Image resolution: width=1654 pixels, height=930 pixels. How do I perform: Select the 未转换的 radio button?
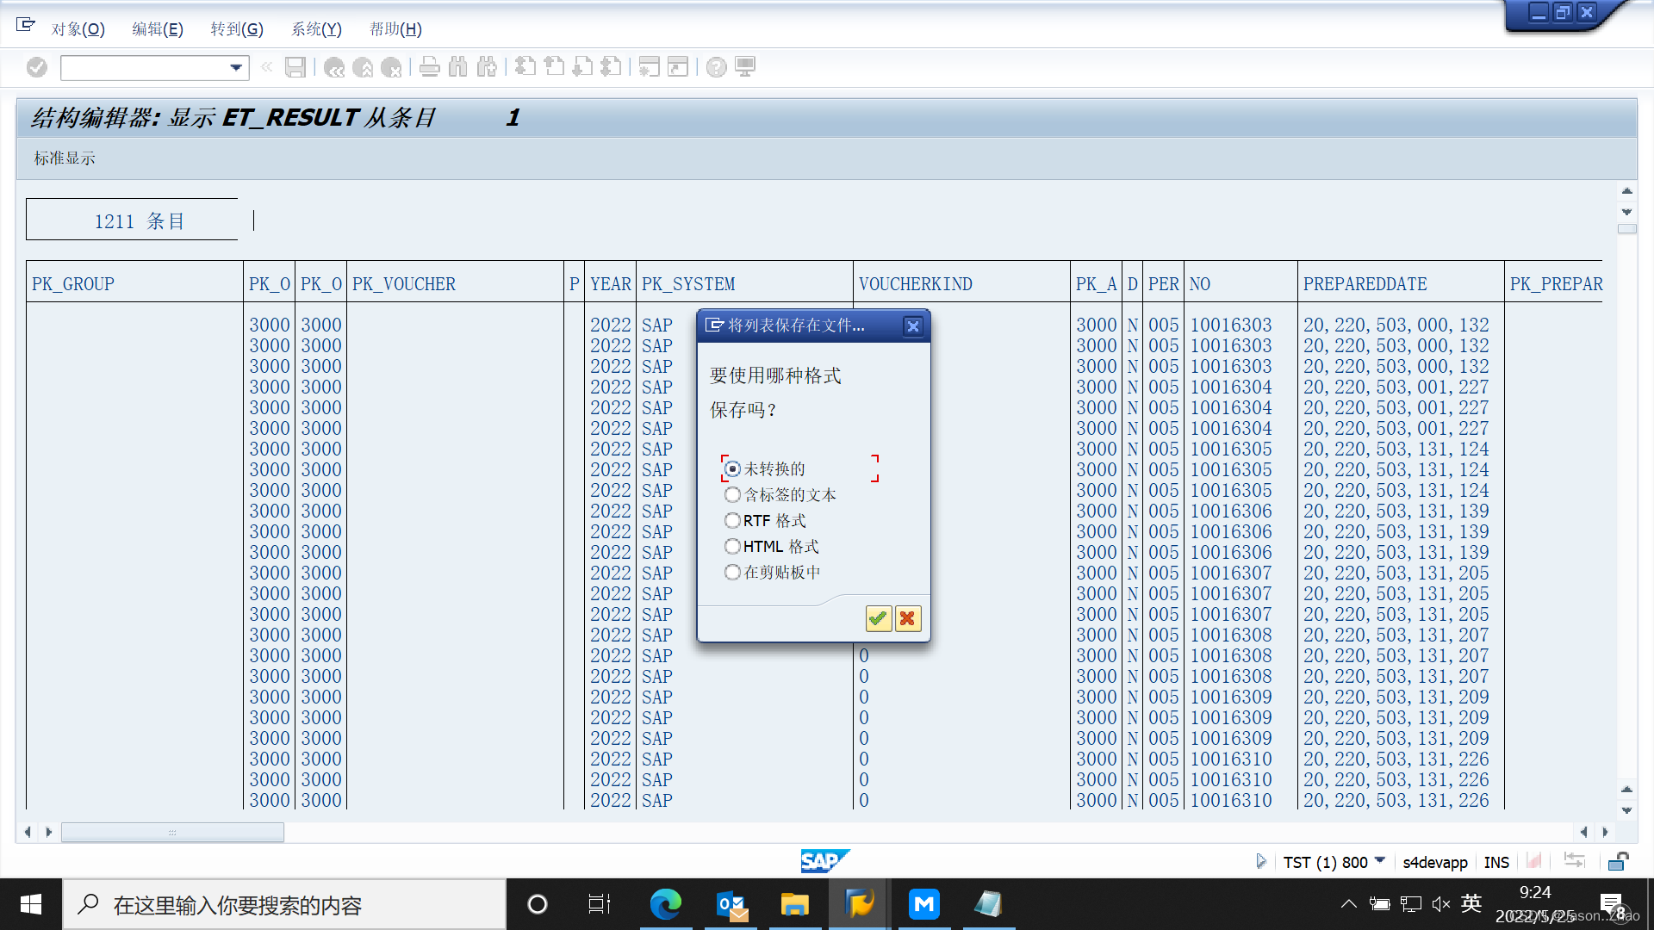732,468
